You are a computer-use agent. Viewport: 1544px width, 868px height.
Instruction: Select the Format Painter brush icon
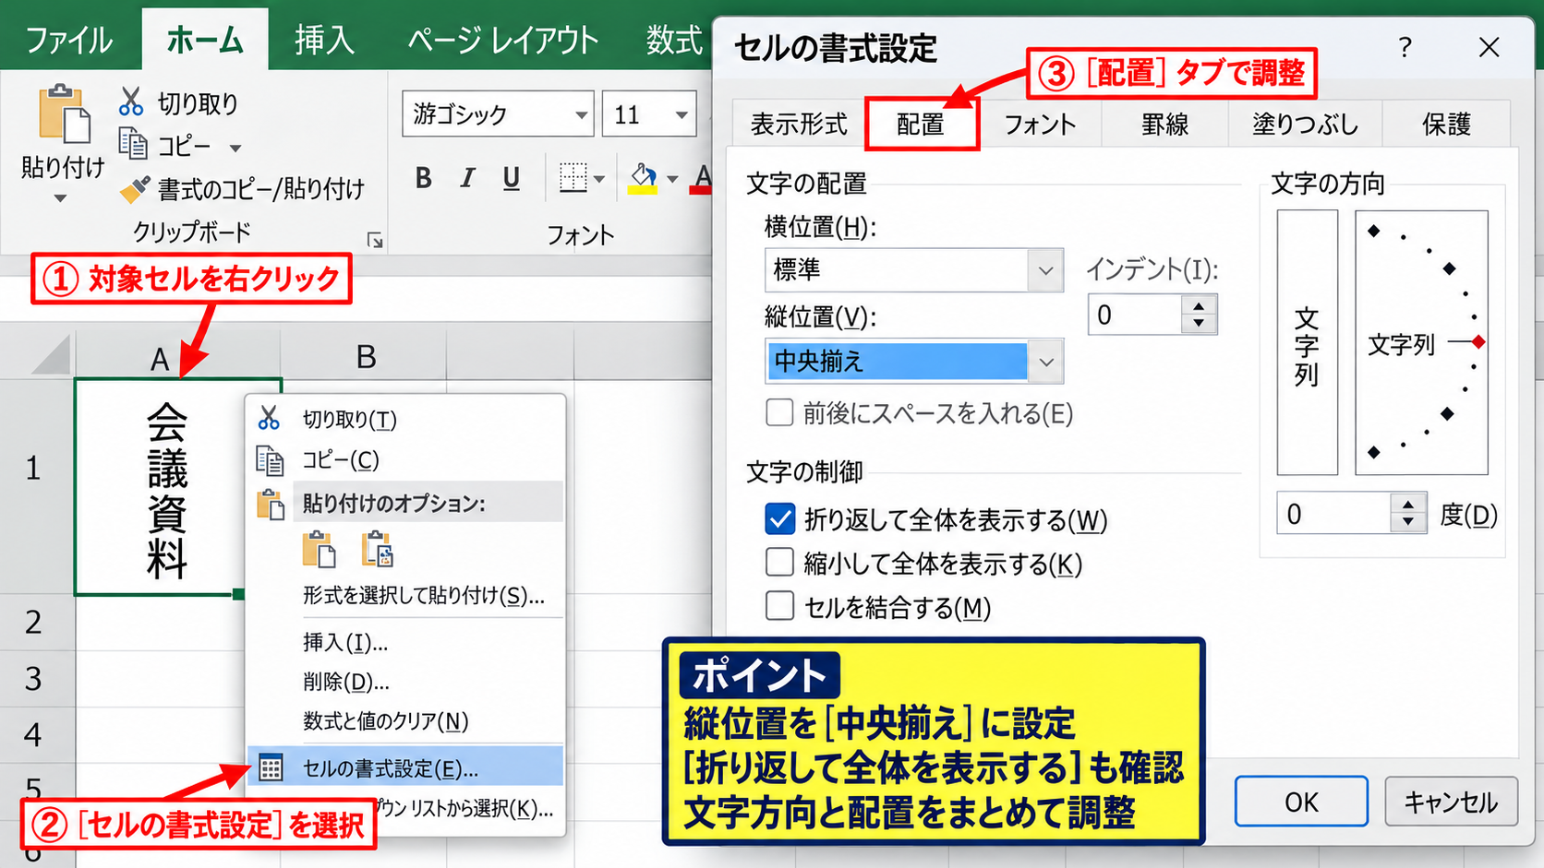135,189
